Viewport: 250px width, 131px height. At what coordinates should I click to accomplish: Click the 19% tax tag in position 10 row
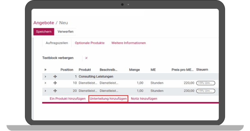coord(206,83)
